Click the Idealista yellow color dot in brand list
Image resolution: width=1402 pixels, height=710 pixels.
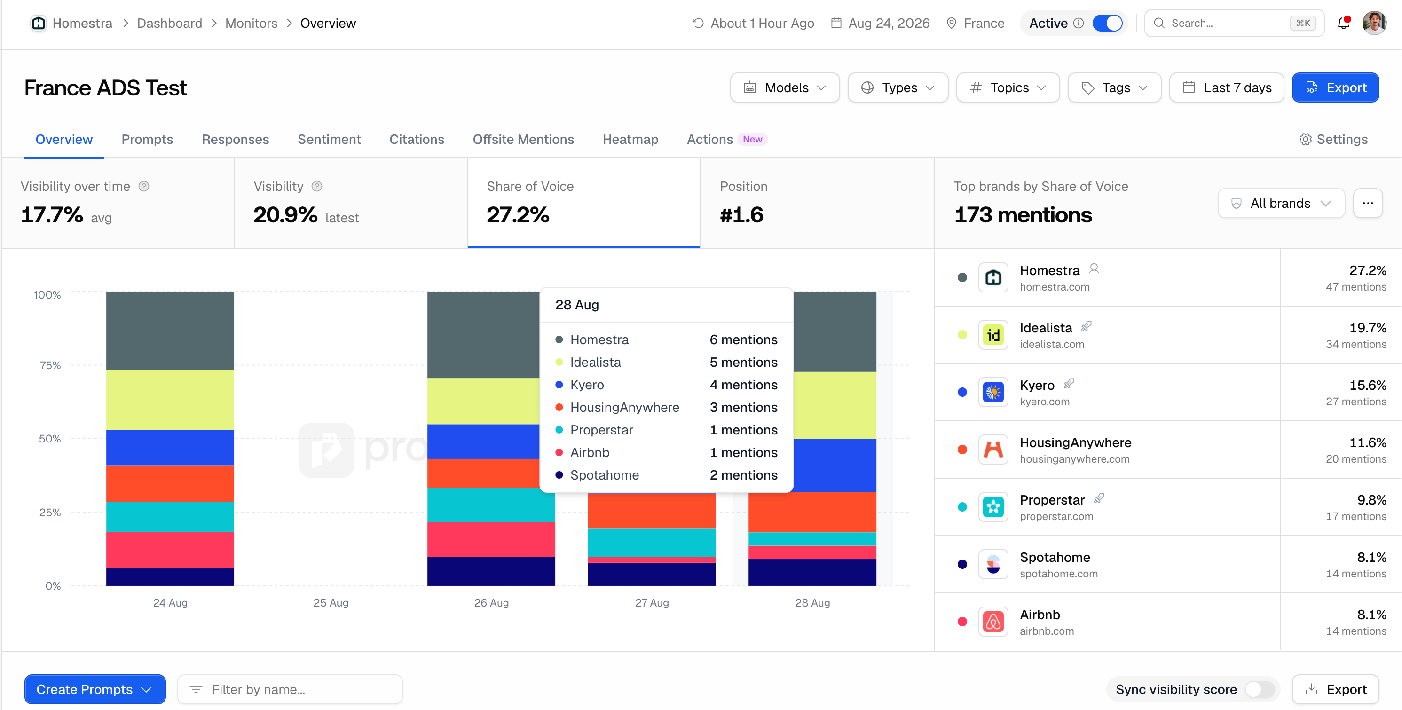pos(962,335)
